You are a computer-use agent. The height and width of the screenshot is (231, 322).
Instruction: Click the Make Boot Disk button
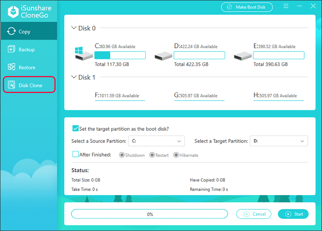tap(247, 7)
